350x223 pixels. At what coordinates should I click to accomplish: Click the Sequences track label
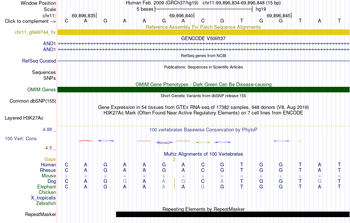[44, 72]
